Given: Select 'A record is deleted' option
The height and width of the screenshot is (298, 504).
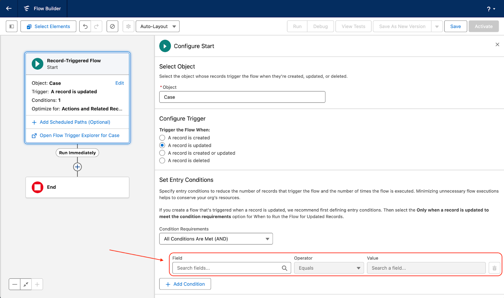Looking at the screenshot, I should (x=162, y=161).
